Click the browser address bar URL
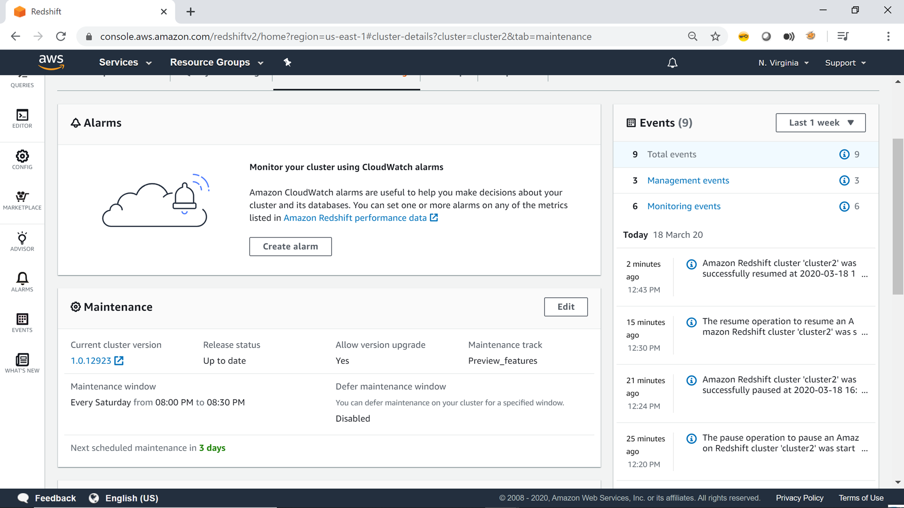The height and width of the screenshot is (508, 904). point(345,37)
